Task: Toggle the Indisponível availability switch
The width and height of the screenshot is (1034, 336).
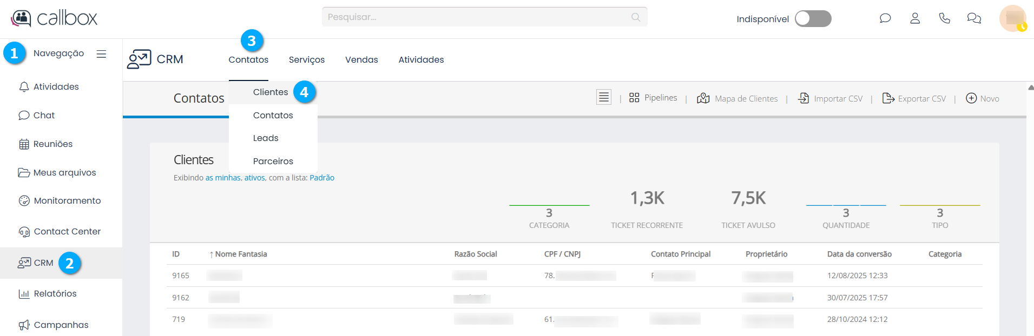Action: pyautogui.click(x=813, y=19)
